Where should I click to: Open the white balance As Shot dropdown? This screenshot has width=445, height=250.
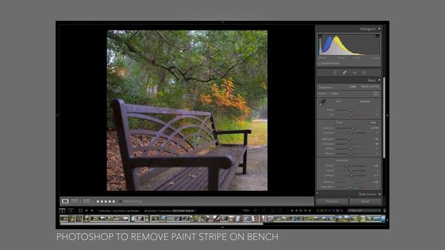[365, 101]
